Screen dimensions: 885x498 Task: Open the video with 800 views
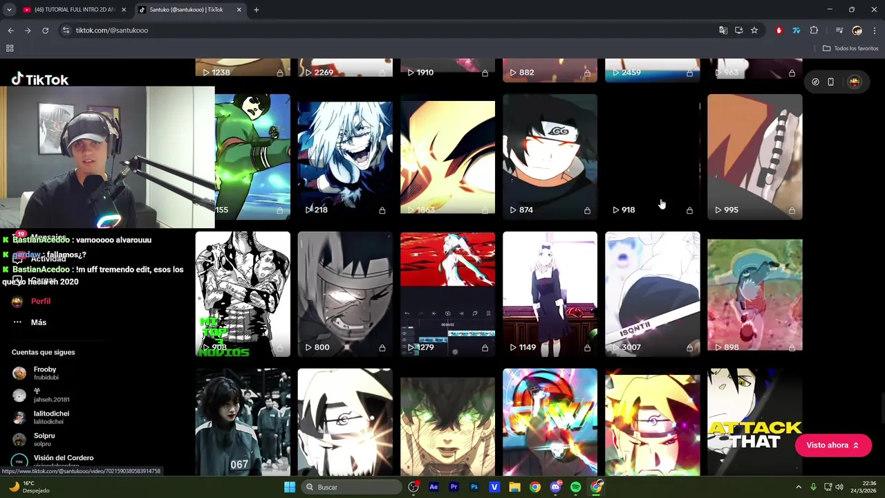click(x=345, y=295)
